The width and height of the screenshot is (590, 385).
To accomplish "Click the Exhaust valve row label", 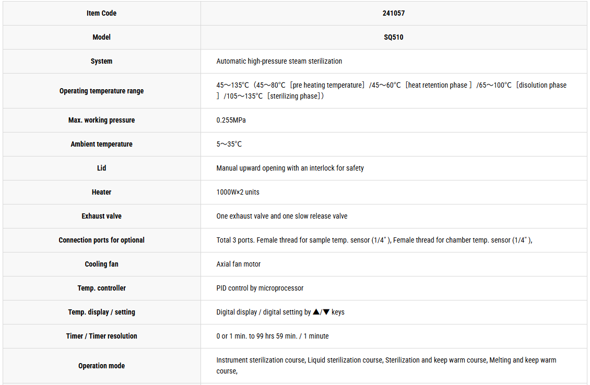I will [x=101, y=216].
